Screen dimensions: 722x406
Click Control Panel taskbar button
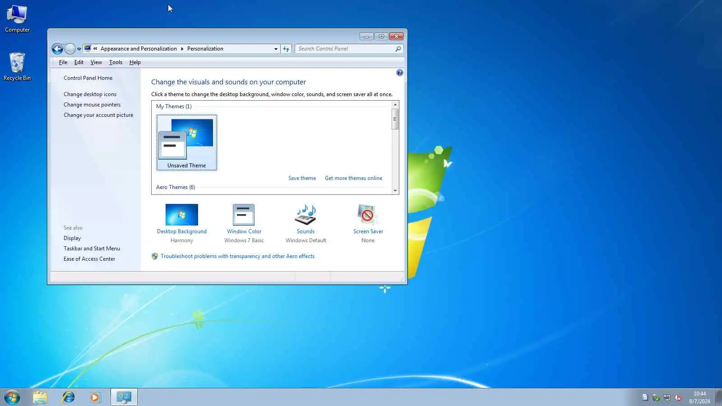click(x=124, y=397)
